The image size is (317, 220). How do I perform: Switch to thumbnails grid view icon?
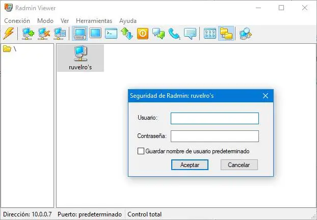click(x=210, y=33)
